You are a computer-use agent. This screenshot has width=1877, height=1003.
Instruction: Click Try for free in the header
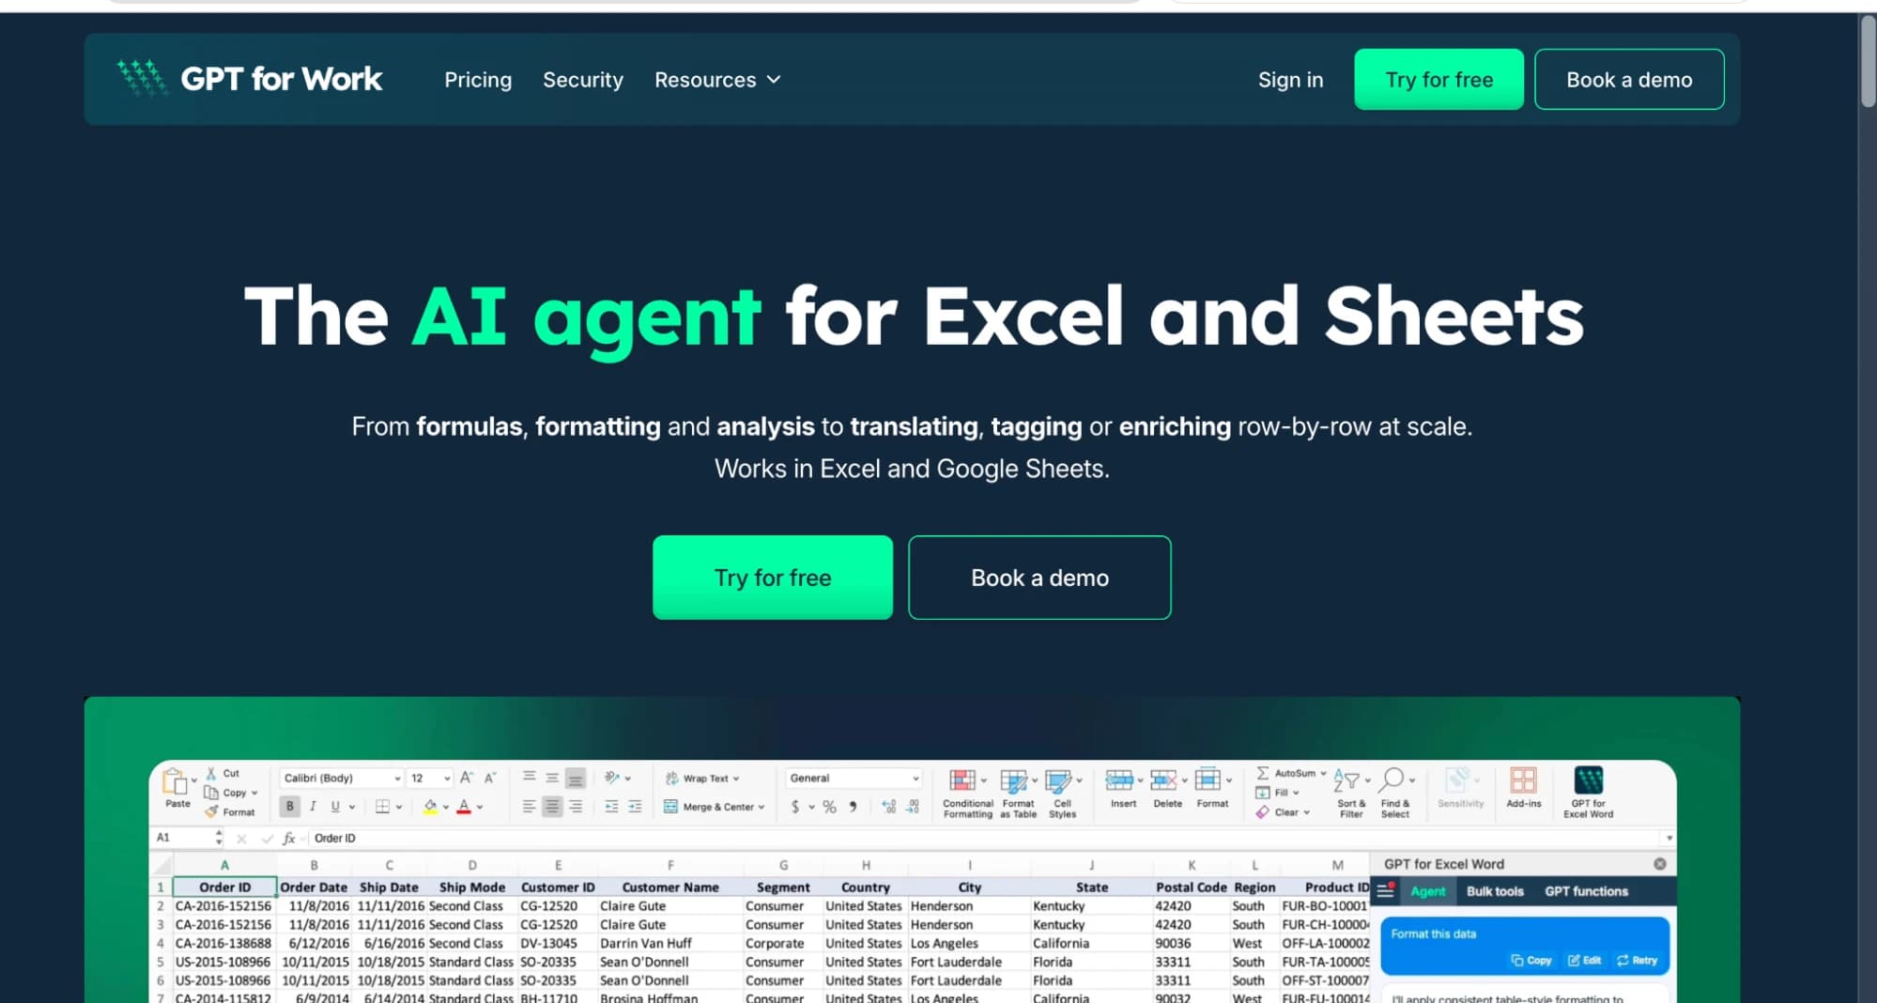[x=1439, y=80]
